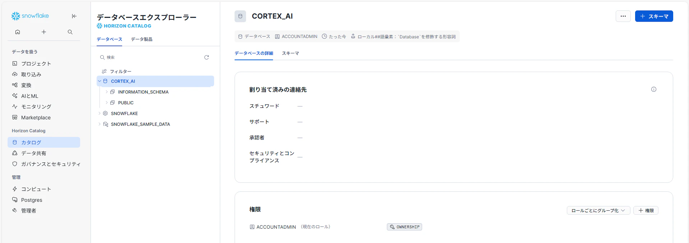Viewport: 689px width, 243px height.
Task: Refresh the database list
Action: 207,57
